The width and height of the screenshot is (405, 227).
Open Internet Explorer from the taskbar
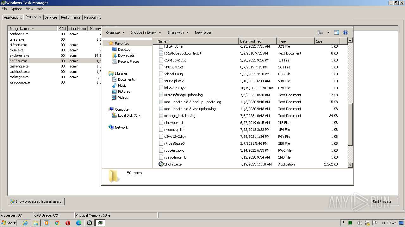coord(25,223)
